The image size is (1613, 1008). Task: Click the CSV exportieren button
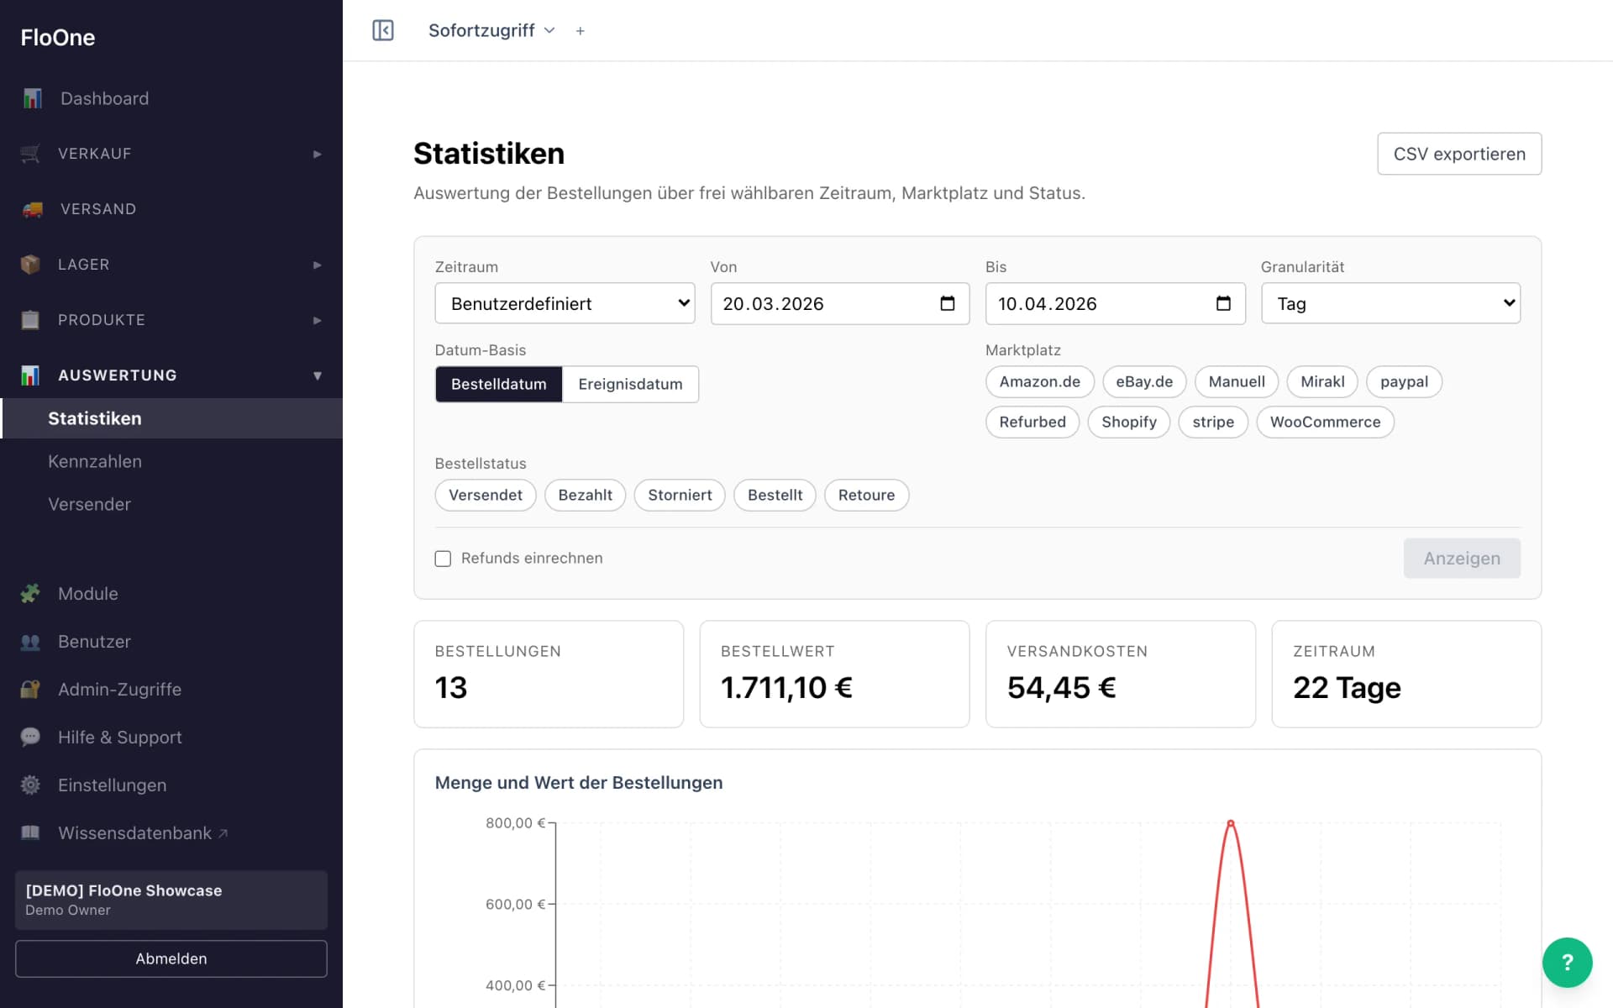[x=1459, y=154]
